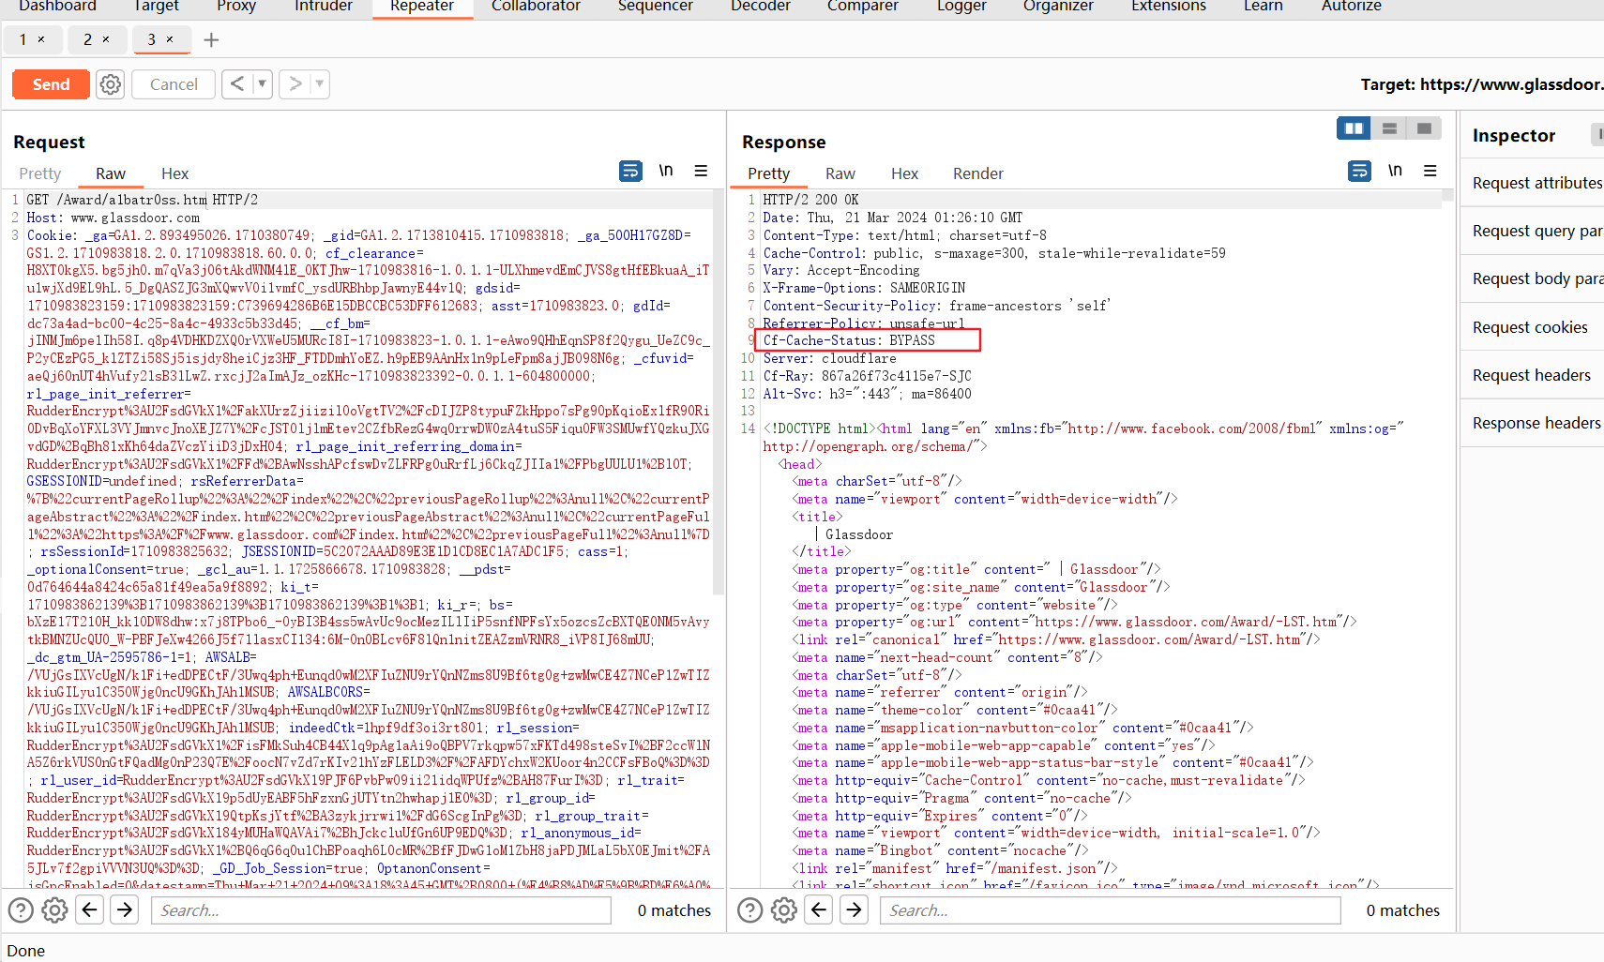
Task: Click the Target URL label
Action: coord(1482,84)
